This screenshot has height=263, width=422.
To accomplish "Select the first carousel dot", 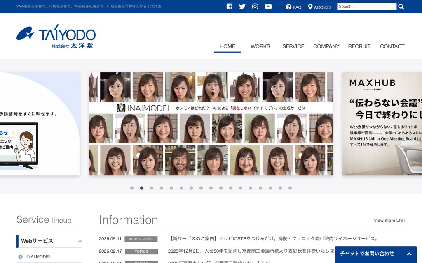I will tap(132, 188).
